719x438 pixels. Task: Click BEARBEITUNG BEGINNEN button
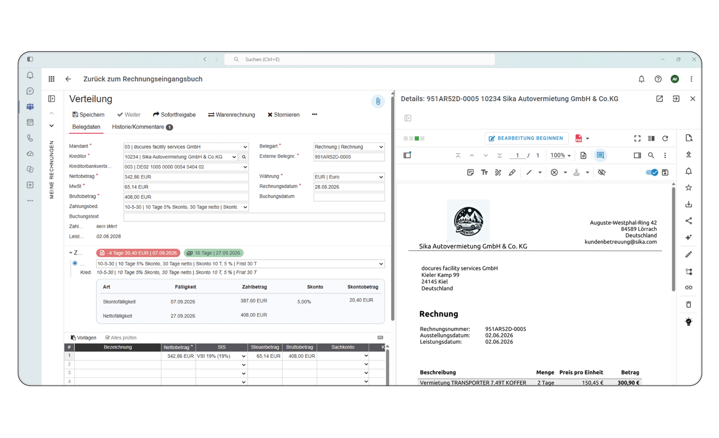(x=526, y=138)
